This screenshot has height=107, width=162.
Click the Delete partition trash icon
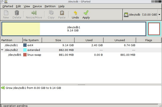point(17,13)
